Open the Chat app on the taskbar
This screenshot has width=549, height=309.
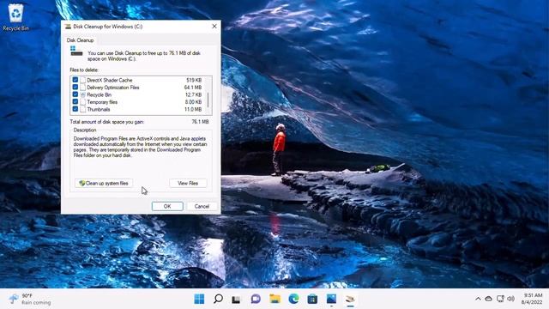pyautogui.click(x=256, y=299)
